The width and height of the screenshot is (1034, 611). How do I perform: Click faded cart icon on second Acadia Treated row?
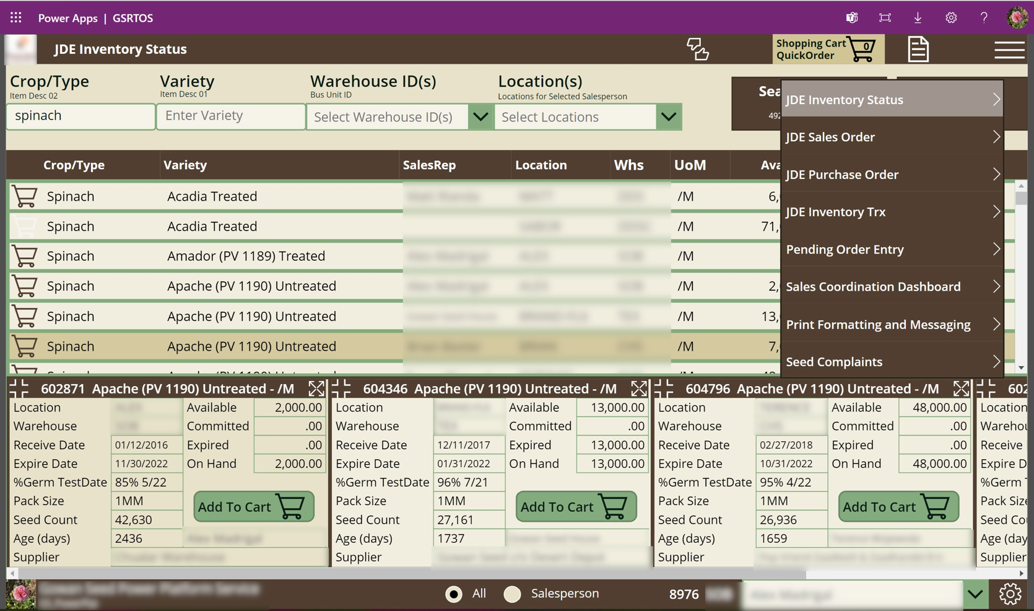point(25,227)
